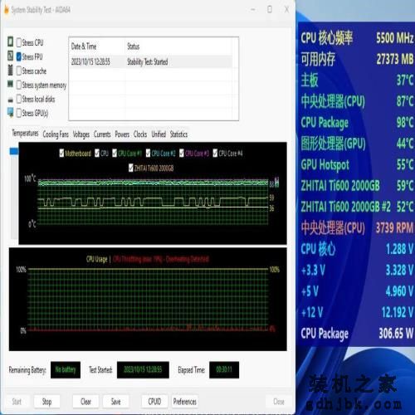Viewport: 415px width, 415px height.
Task: Click the No battery status field
Action: tap(66, 369)
